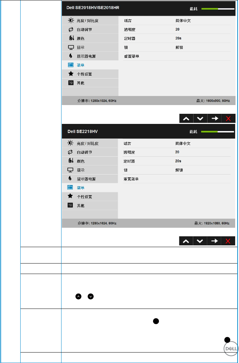Click the color icon in SE2018HV OSD

(71, 38)
